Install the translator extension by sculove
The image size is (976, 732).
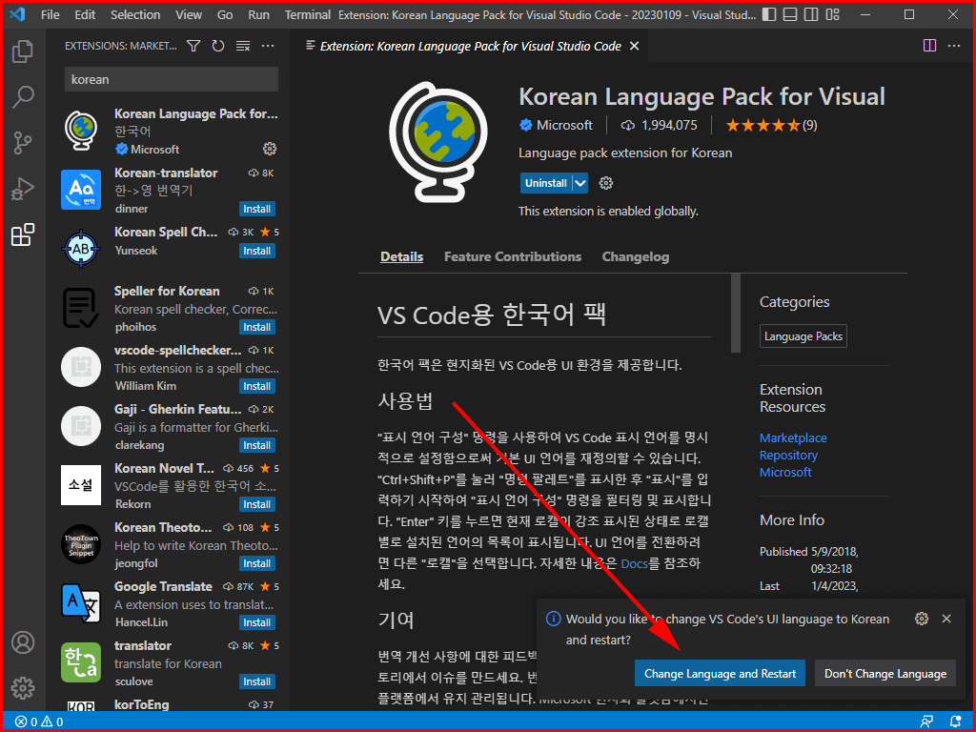[257, 681]
